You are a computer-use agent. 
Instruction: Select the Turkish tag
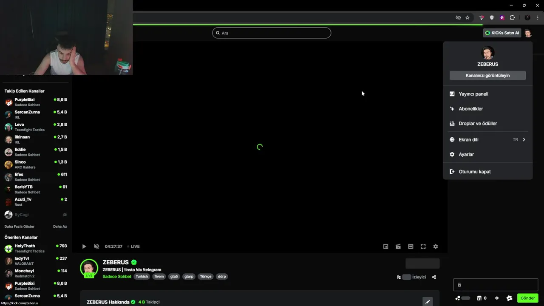pos(142,276)
